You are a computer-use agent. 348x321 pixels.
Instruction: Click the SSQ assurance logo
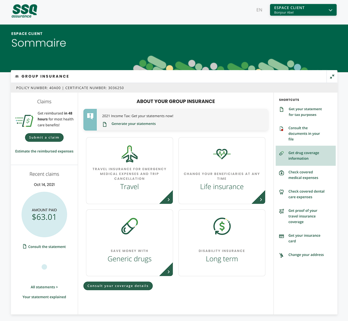pos(24,11)
